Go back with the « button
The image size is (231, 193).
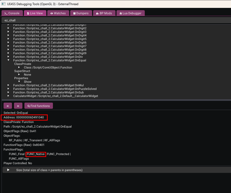coord(8,106)
